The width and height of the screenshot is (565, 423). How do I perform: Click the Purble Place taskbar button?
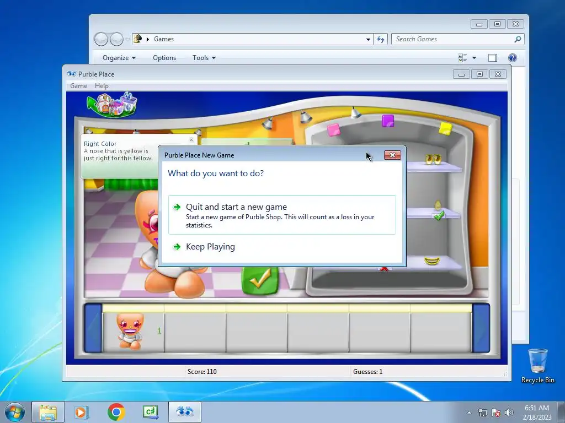coord(184,412)
